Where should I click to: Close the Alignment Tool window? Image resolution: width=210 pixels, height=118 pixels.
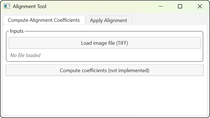click(200, 6)
